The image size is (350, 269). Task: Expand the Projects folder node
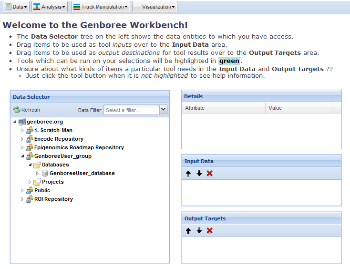coord(30,182)
